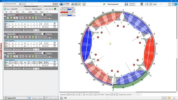Set slot count to preset 36
178x100 pixels.
click(x=55, y=4)
